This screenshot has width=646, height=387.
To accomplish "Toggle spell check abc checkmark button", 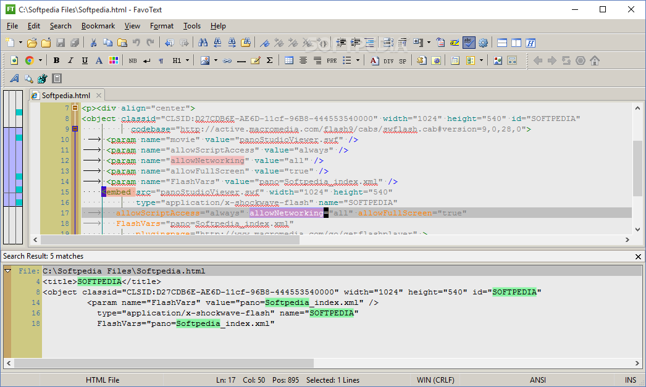I will (469, 43).
